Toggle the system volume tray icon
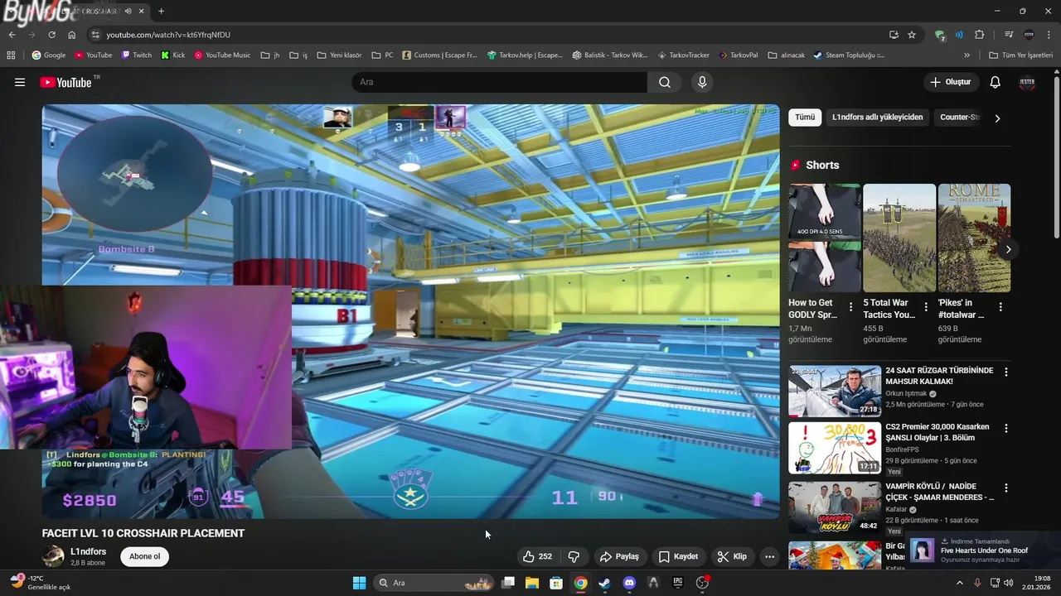This screenshot has width=1061, height=596. coord(1008,583)
